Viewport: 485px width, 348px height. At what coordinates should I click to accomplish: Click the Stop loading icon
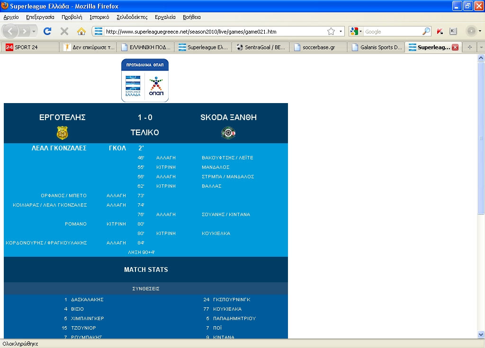64,32
